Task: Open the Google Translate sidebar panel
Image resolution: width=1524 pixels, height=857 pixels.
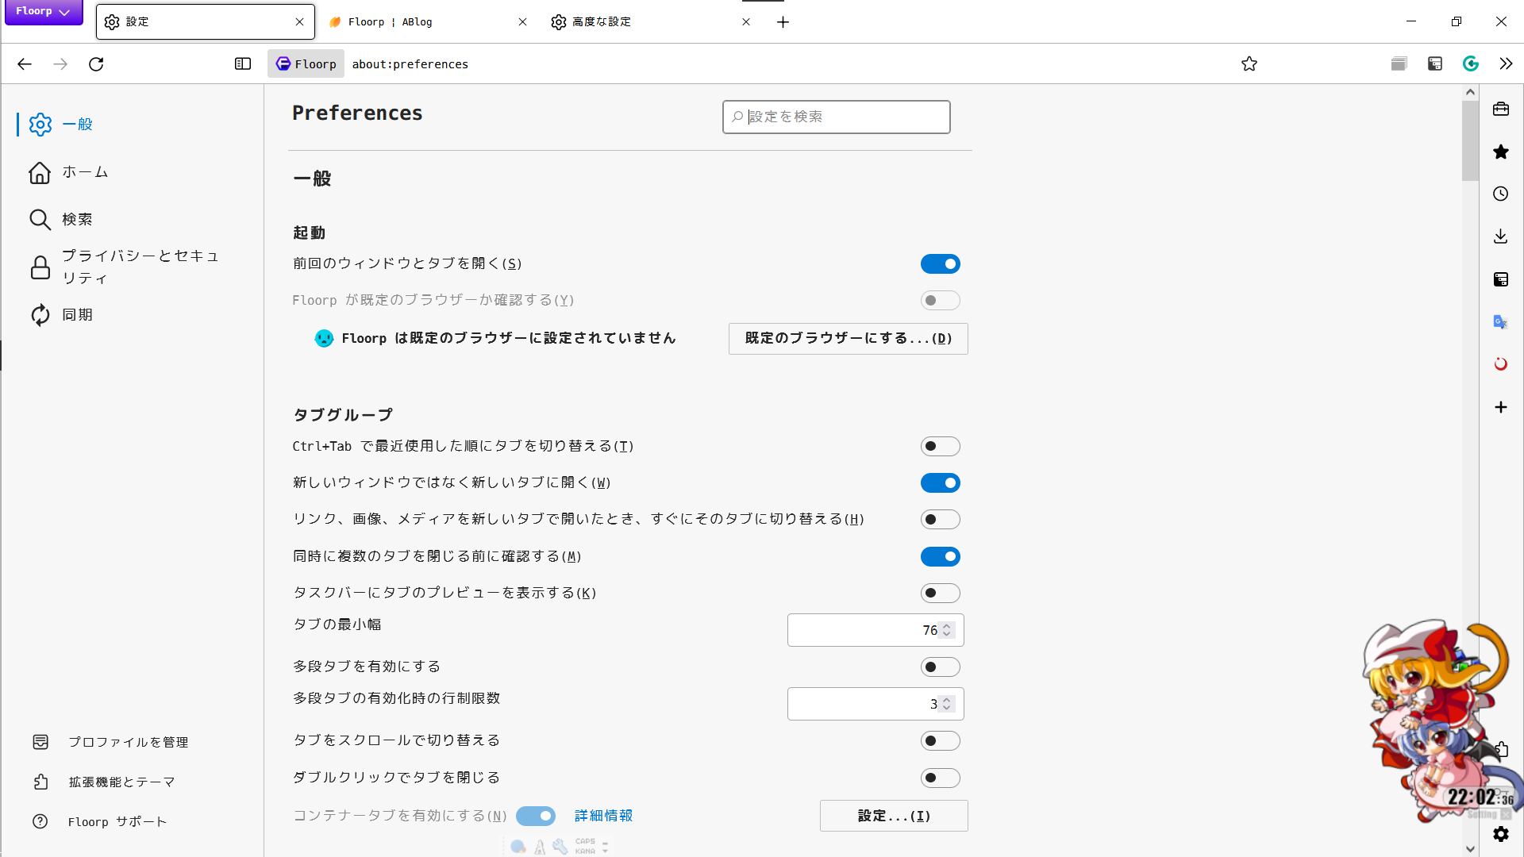Action: click(1500, 322)
